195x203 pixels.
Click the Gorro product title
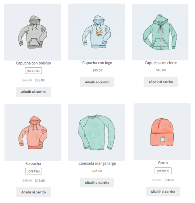[163, 163]
